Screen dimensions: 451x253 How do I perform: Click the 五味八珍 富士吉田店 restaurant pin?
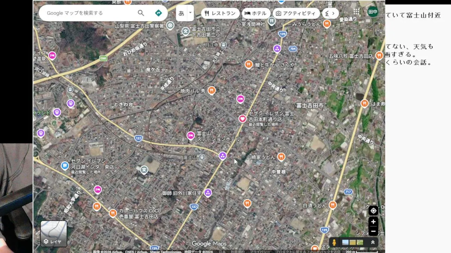click(379, 55)
